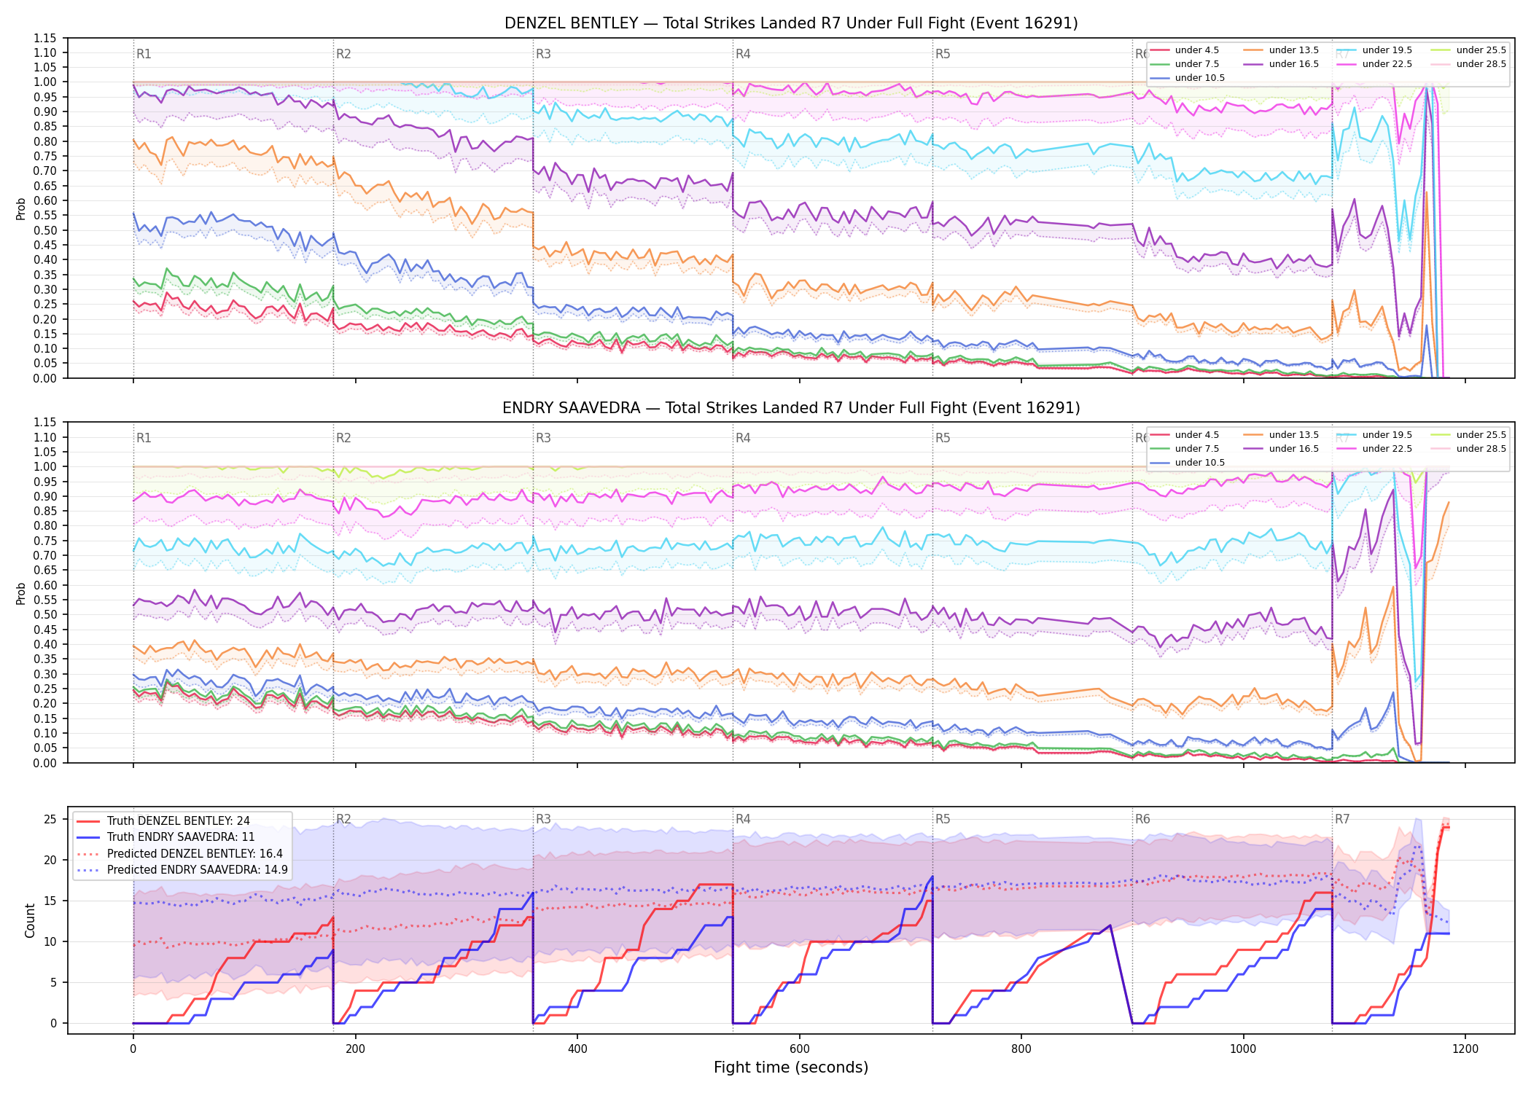Image resolution: width=1531 pixels, height=1093 pixels.
Task: Click R4 label in the Count chart
Action: click(x=743, y=819)
